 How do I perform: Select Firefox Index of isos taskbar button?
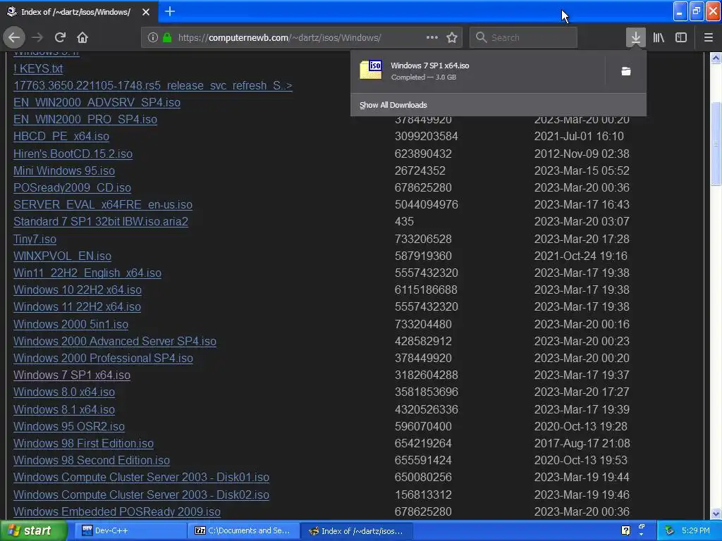click(356, 530)
